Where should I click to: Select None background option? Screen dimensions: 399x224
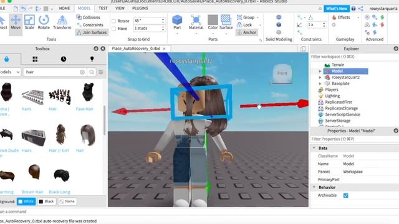[67, 202]
